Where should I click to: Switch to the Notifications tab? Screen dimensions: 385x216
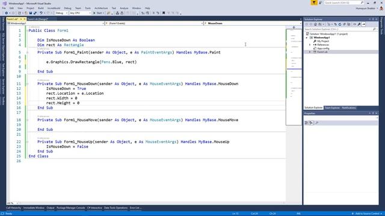pos(349,108)
